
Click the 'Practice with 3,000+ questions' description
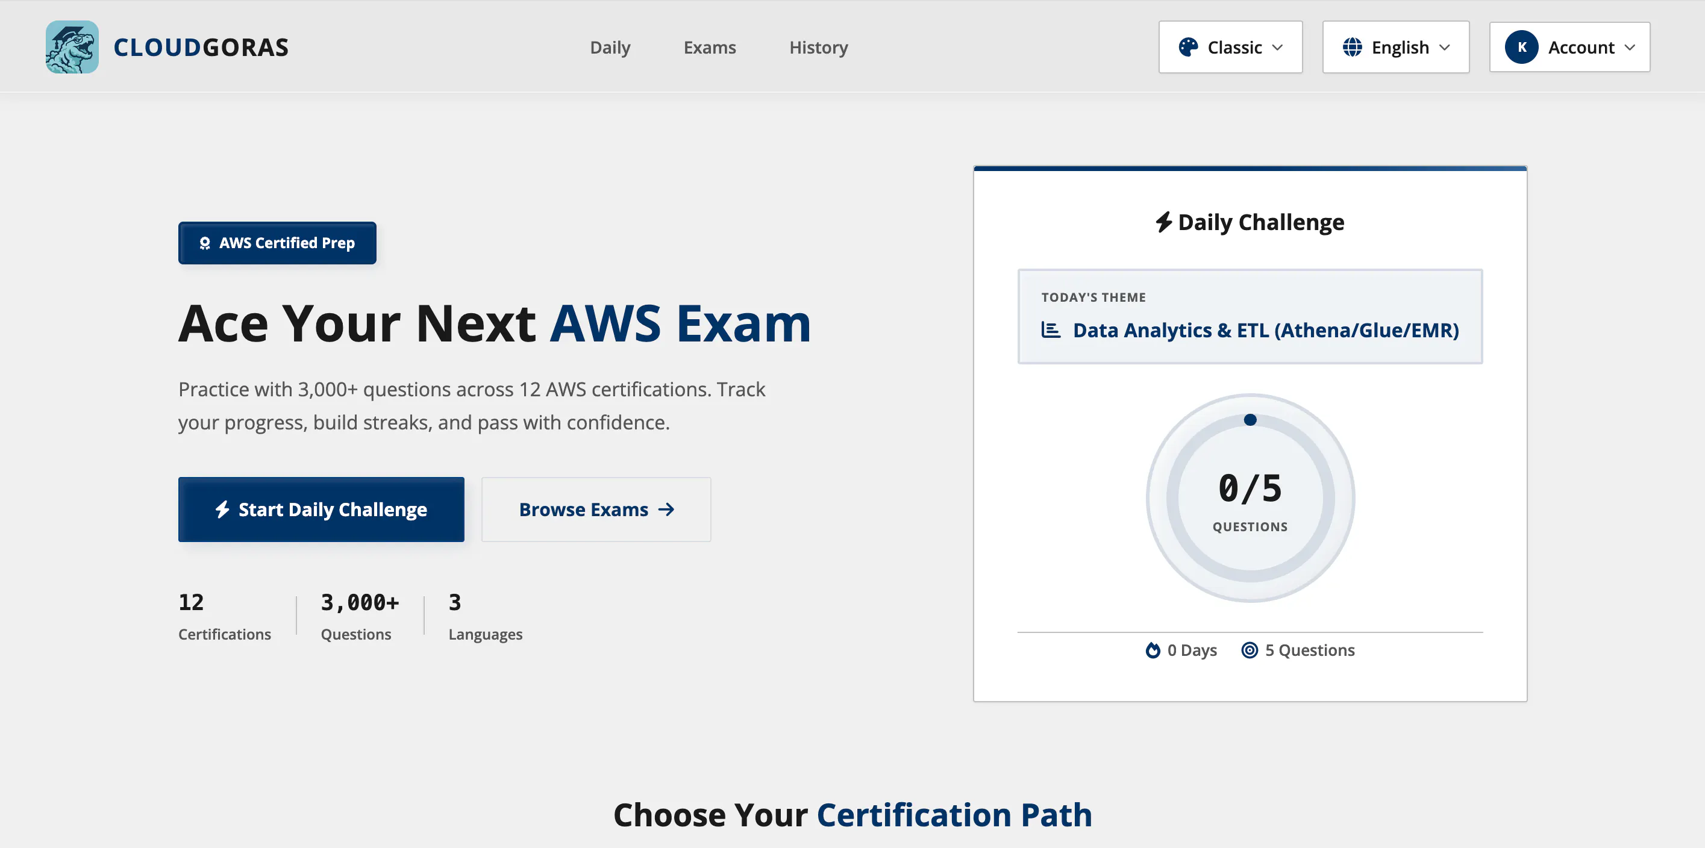[471, 405]
